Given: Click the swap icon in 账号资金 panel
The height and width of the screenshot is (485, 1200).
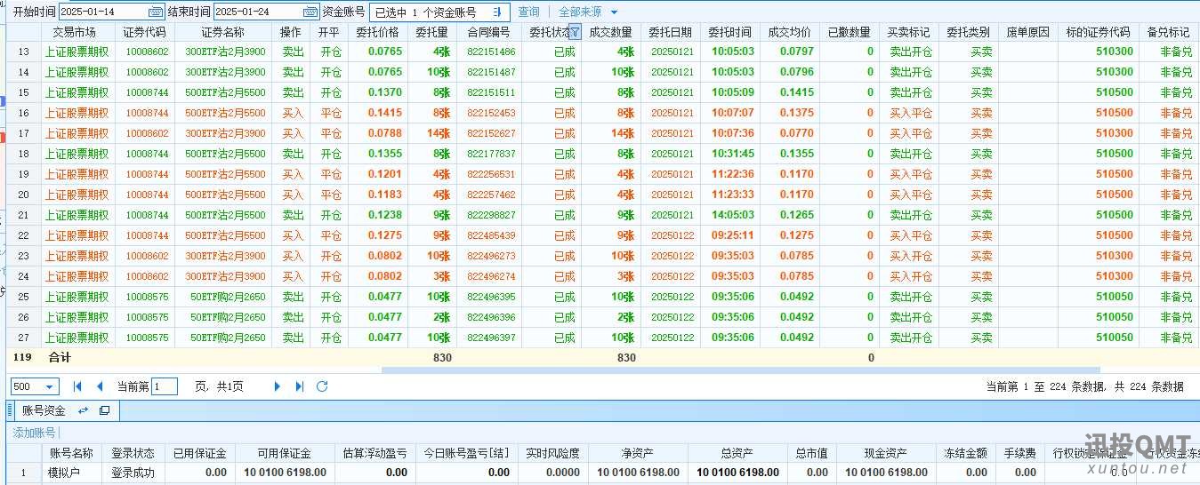Looking at the screenshot, I should pos(84,410).
